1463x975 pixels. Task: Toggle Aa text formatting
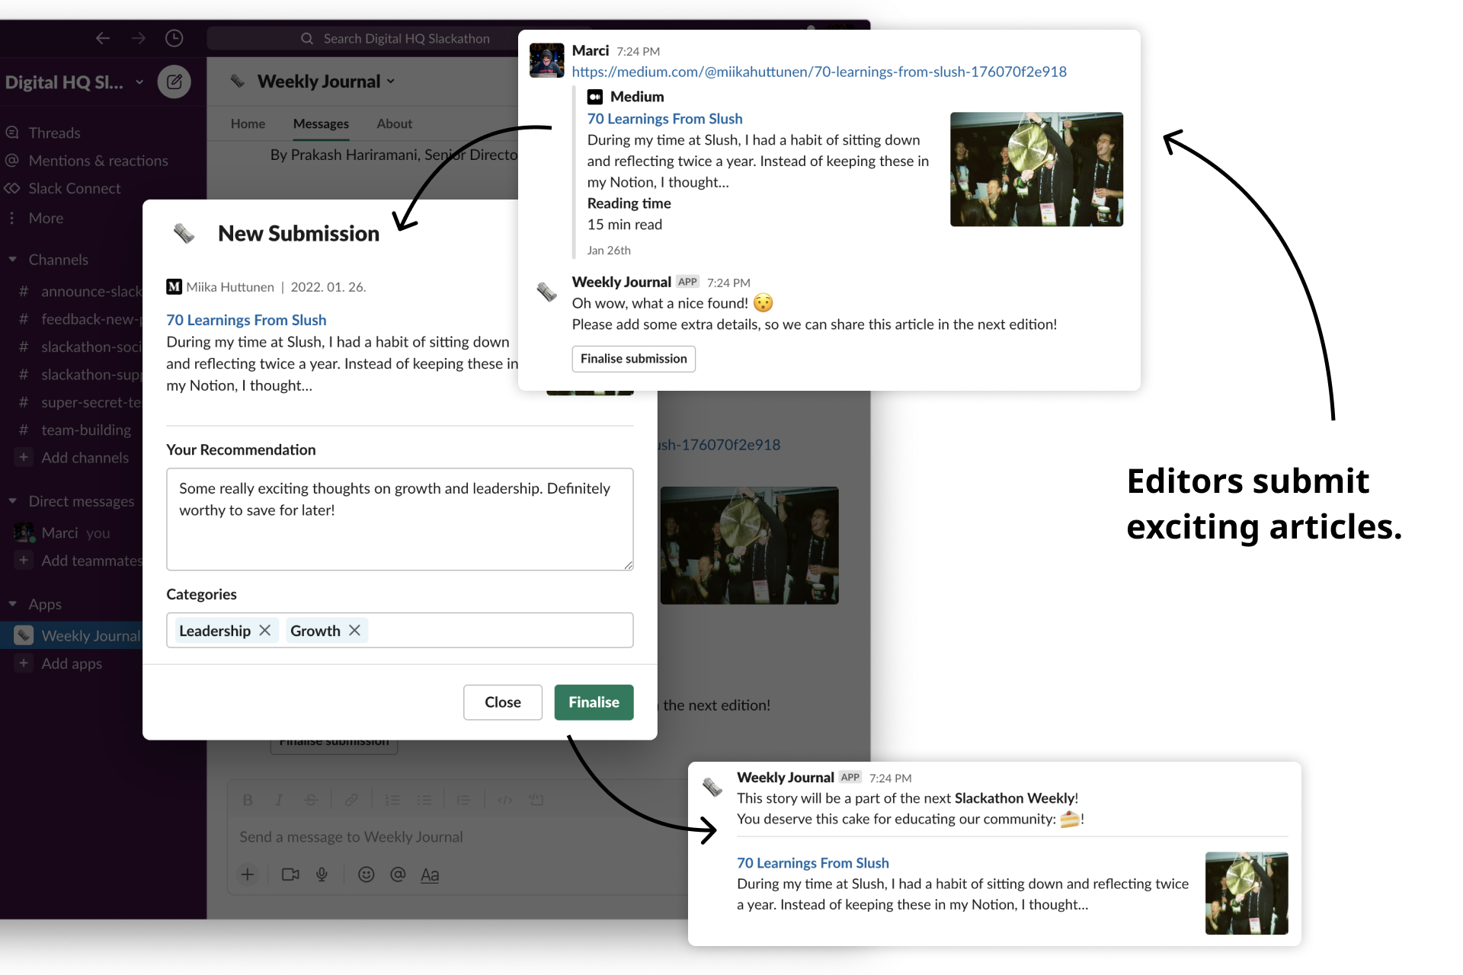pos(430,874)
